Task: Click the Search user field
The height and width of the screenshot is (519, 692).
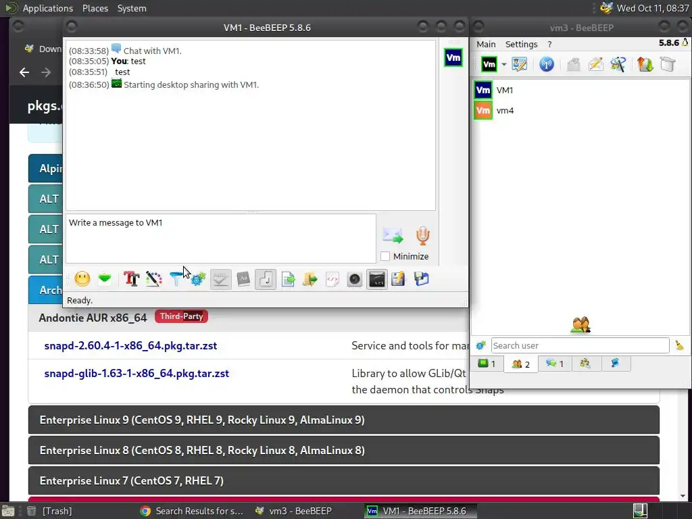Action: pyautogui.click(x=580, y=345)
